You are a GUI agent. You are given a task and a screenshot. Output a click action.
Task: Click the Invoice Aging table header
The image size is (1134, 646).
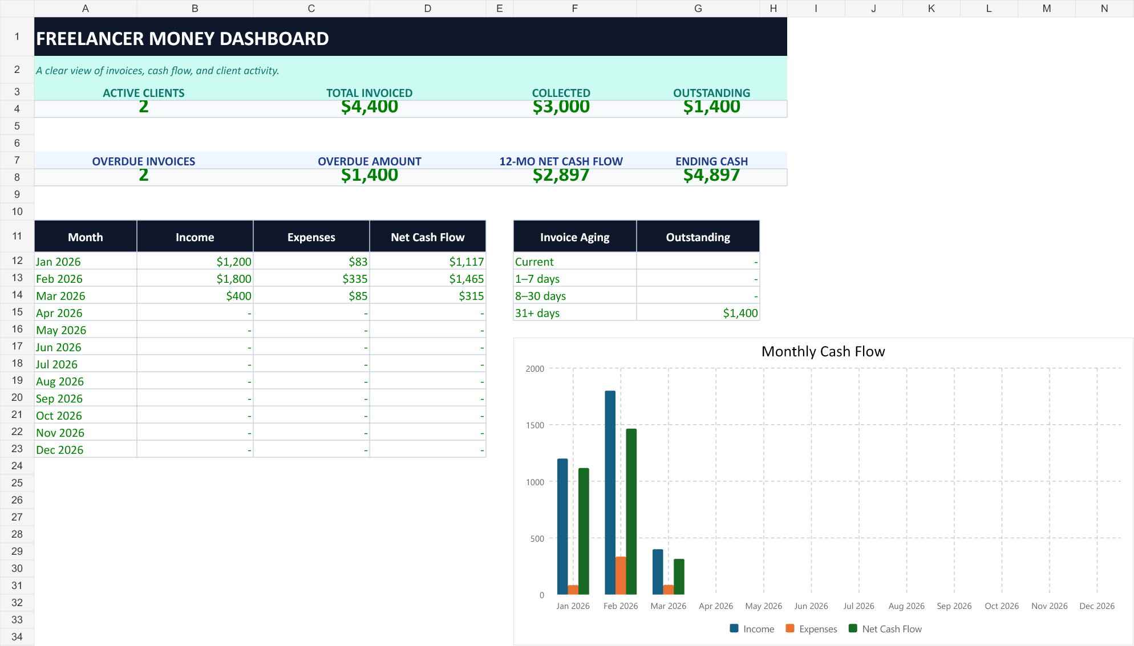[575, 237]
